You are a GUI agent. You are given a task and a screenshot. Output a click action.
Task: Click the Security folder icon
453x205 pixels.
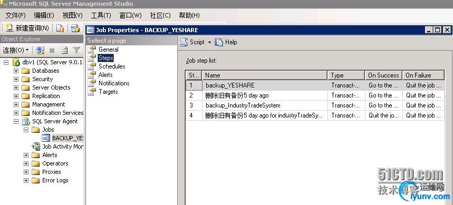pos(26,79)
